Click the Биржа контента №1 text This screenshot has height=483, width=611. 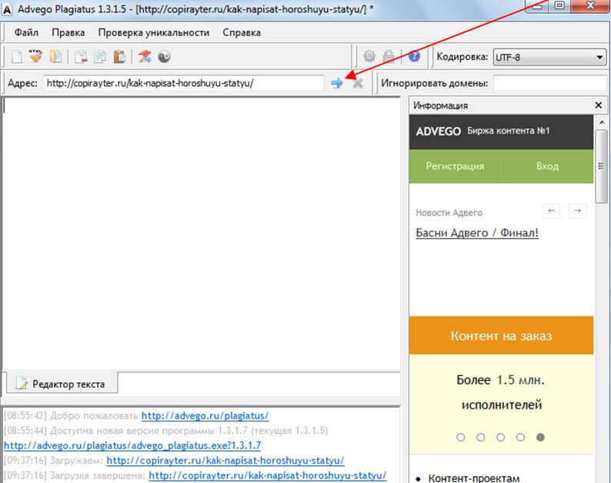[x=509, y=131]
